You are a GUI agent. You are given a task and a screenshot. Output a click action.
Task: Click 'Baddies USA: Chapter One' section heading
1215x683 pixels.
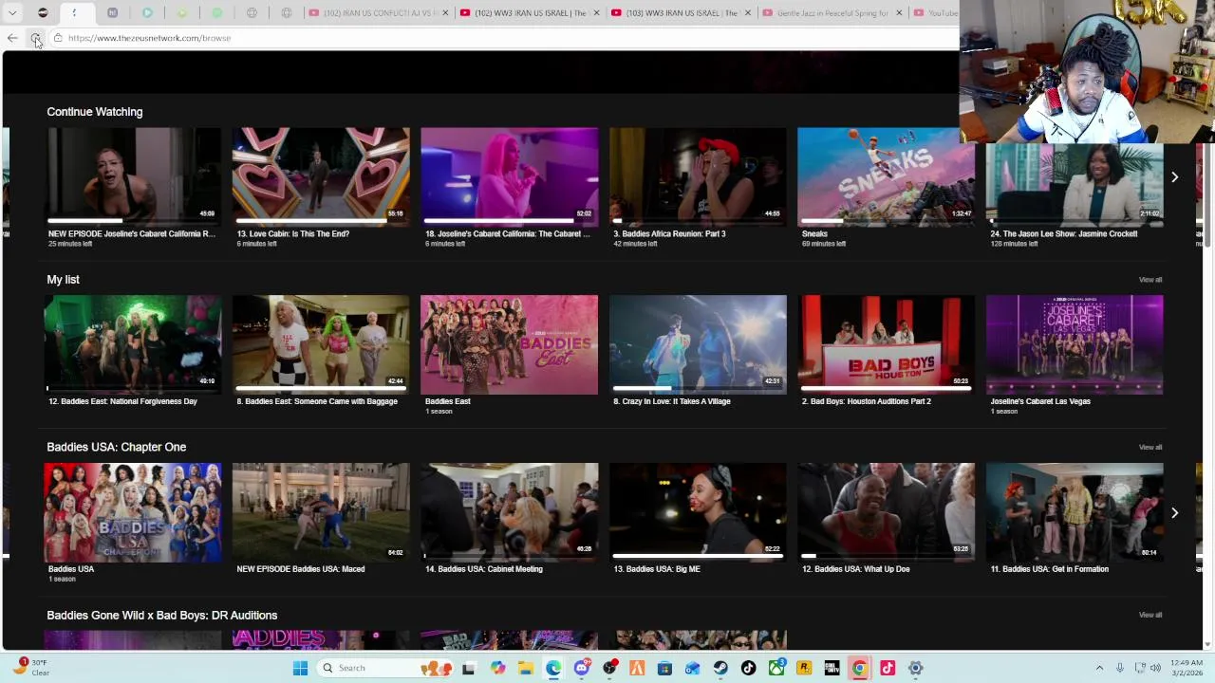117,447
